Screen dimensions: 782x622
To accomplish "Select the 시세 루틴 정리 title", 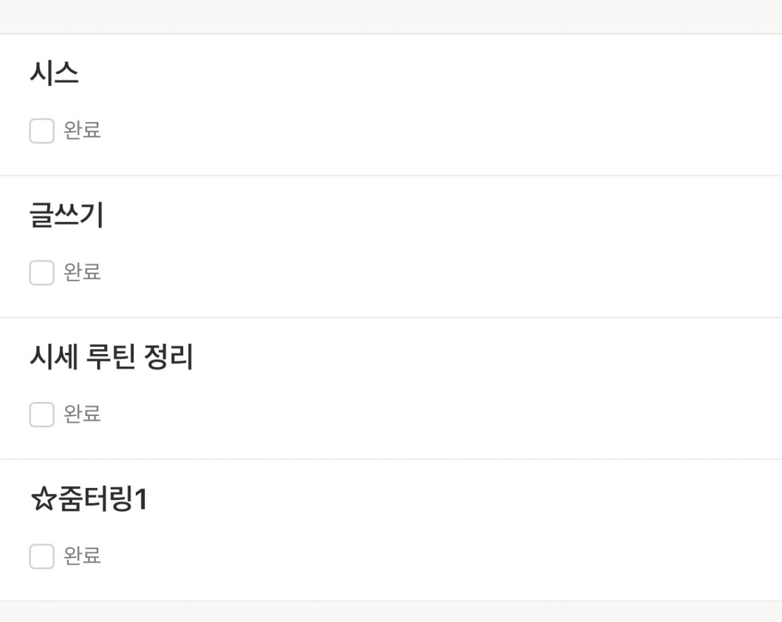I will 111,357.
